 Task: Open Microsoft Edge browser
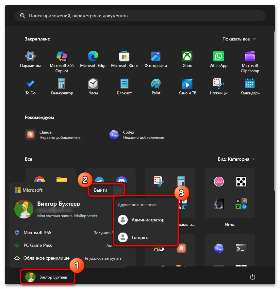pyautogui.click(x=93, y=59)
